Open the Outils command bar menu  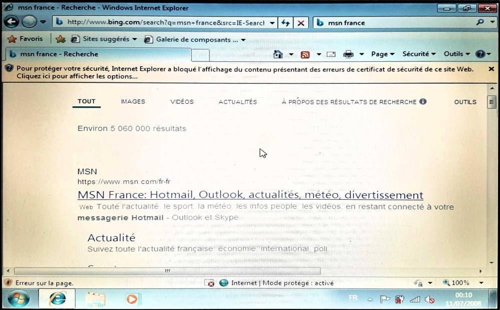pyautogui.click(x=457, y=54)
